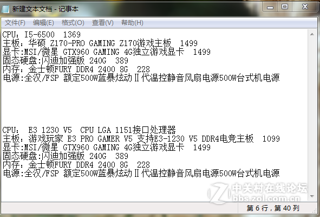Viewport: 320px width, 217px height.
Task: Maximize the Notepad window
Action: click(285, 7)
